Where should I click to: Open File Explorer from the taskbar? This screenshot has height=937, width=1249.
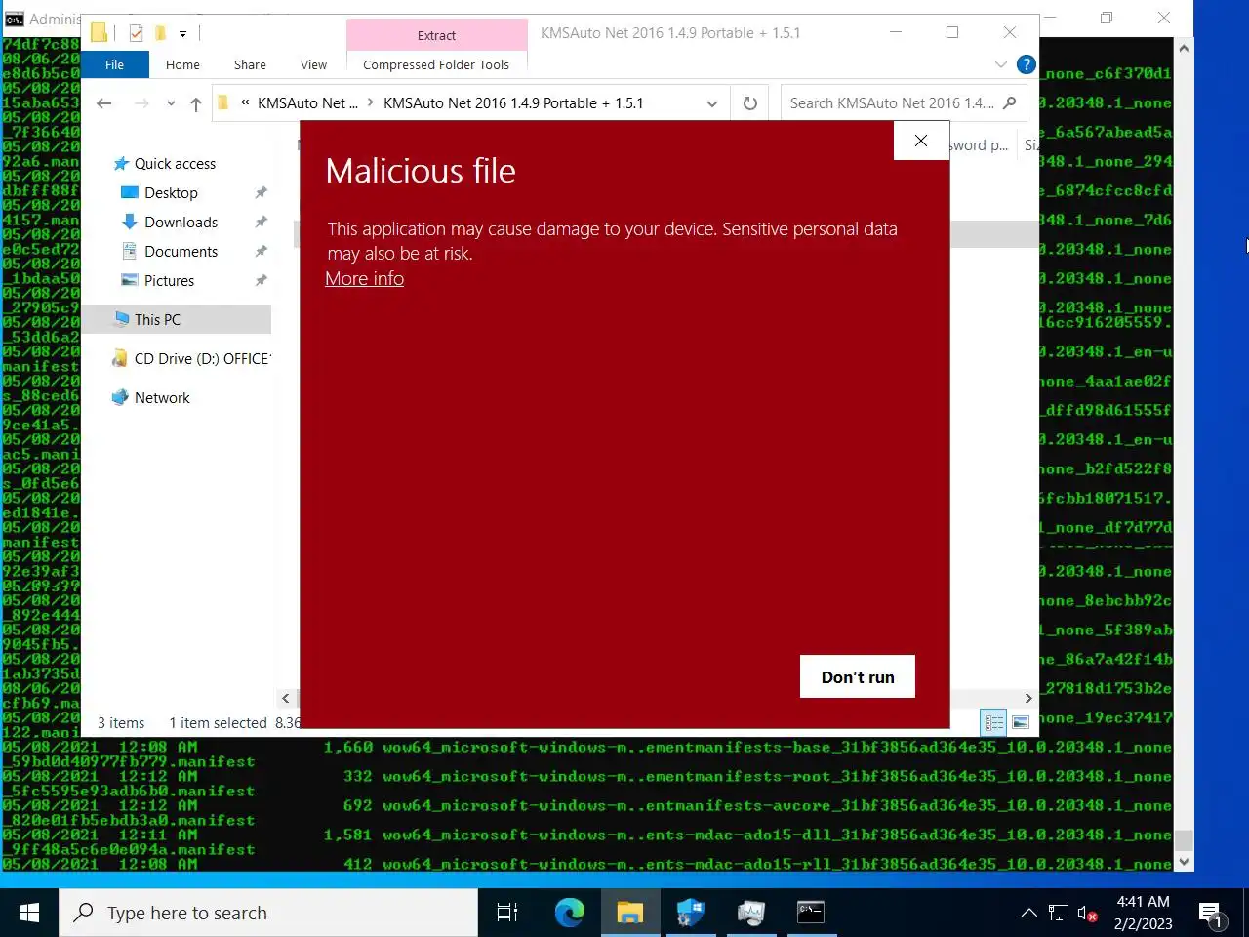tap(629, 913)
